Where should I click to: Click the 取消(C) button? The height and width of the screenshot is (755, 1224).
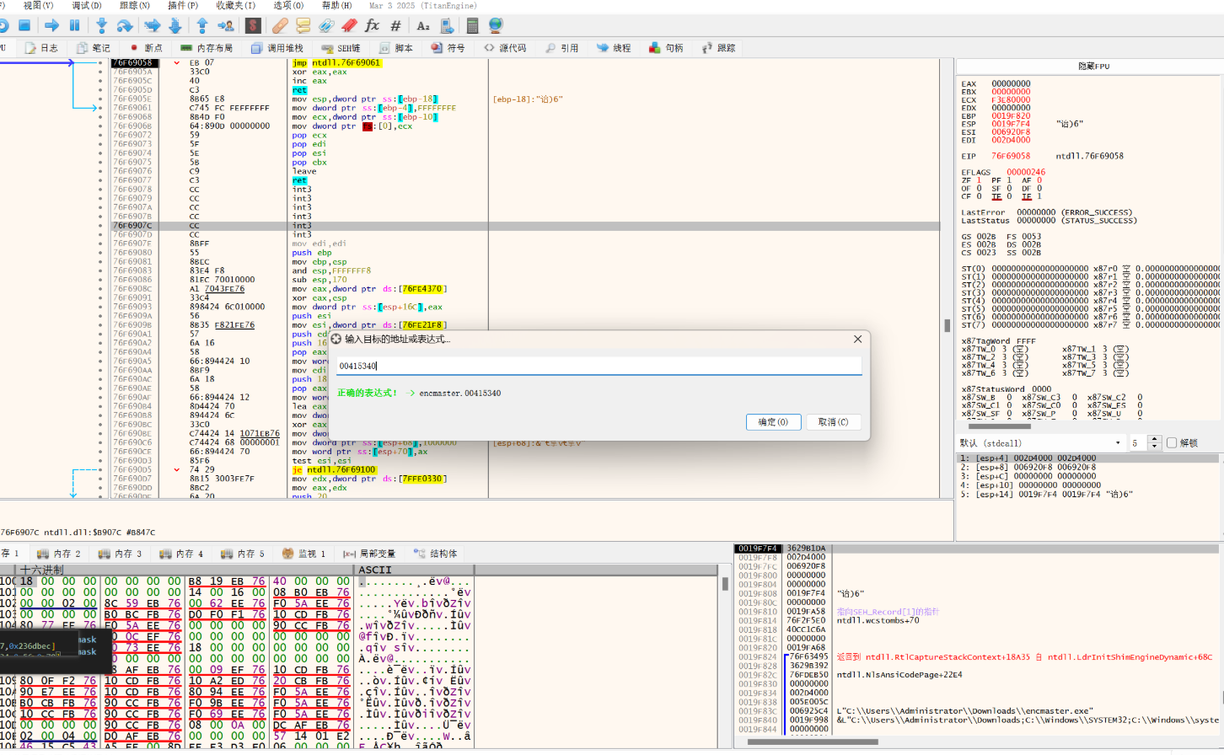[833, 422]
